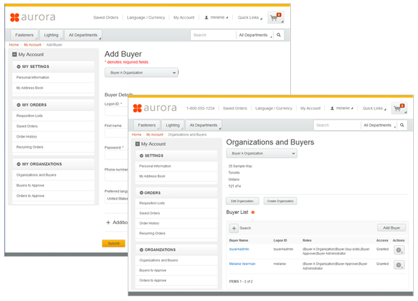418x301 pixels.
Task: Click Buyer Name column header
Action: [238, 240]
